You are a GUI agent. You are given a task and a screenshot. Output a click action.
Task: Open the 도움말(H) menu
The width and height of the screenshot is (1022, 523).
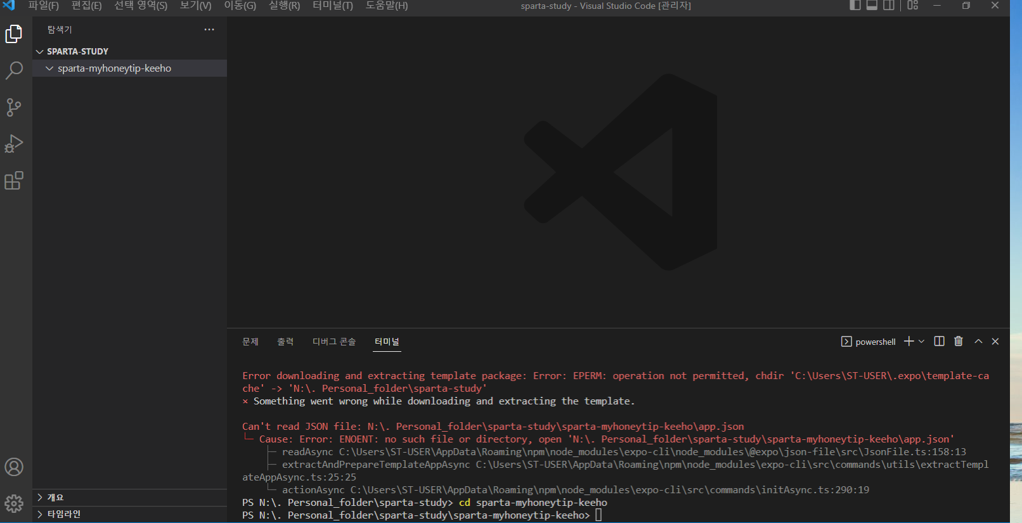pos(387,6)
